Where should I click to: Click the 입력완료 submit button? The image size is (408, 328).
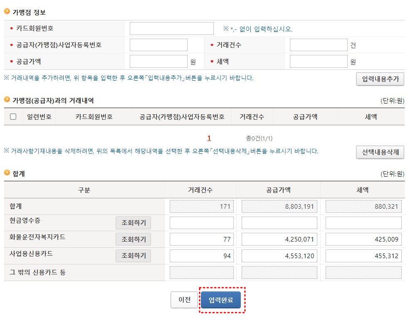tap(222, 300)
